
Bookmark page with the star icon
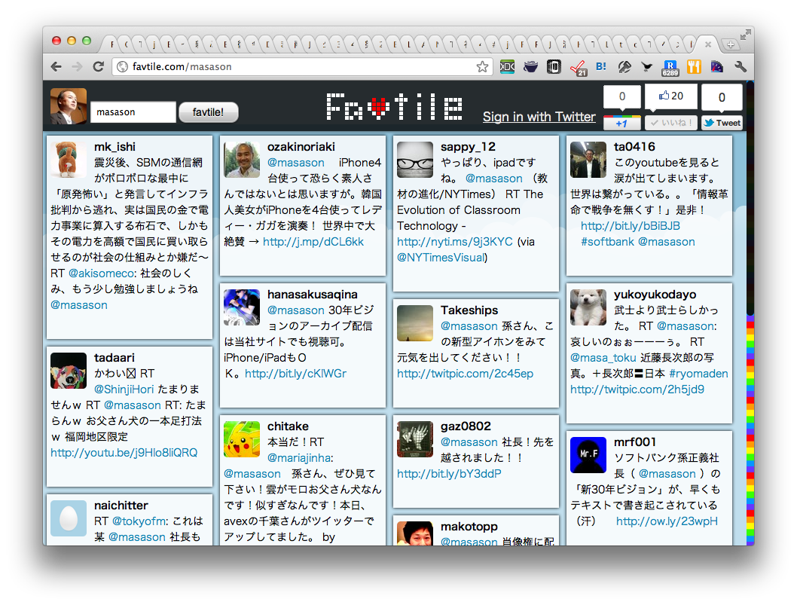[x=482, y=66]
